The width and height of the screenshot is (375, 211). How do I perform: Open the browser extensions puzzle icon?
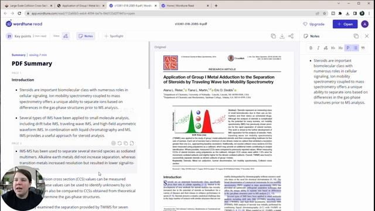(x=340, y=13)
